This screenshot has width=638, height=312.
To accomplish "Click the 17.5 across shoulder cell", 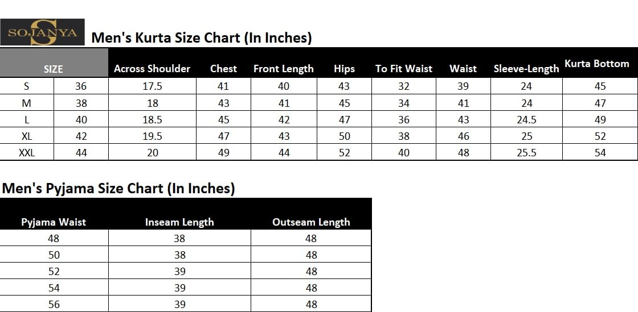I will pyautogui.click(x=153, y=86).
